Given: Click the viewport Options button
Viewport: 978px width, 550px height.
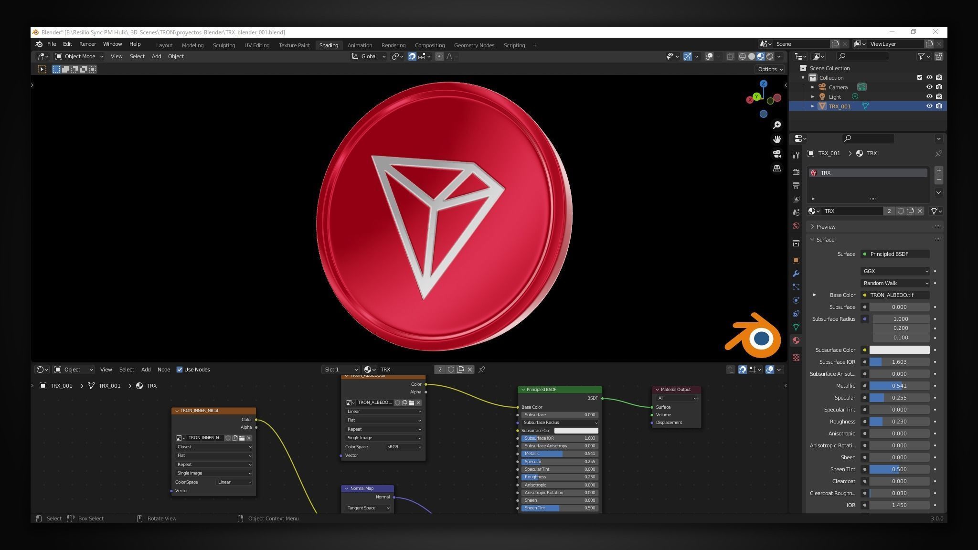Looking at the screenshot, I should coord(770,69).
